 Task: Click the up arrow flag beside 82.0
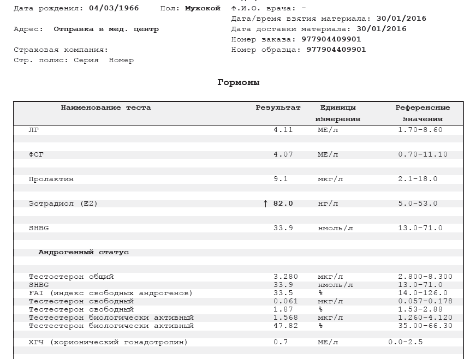[x=265, y=204]
